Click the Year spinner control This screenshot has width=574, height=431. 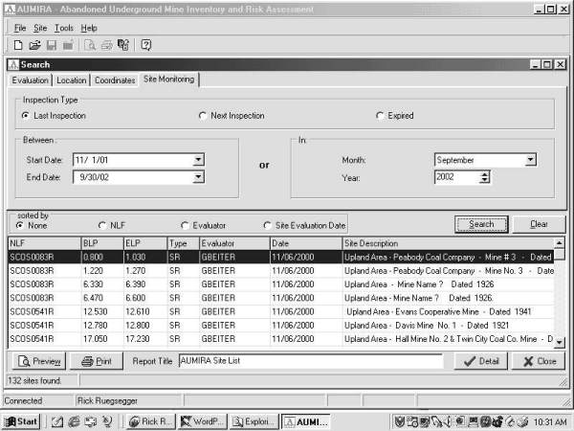pos(485,177)
